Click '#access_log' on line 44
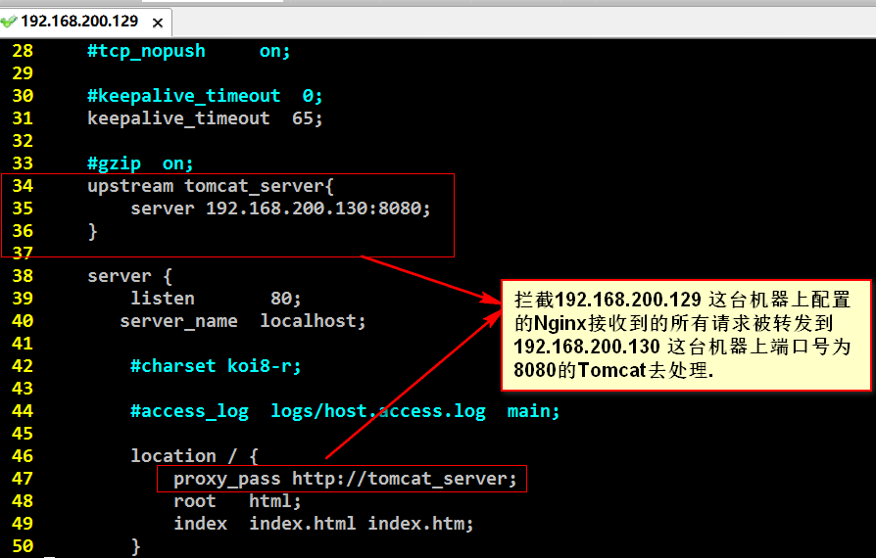Screen dimensions: 876x558 click(x=189, y=412)
